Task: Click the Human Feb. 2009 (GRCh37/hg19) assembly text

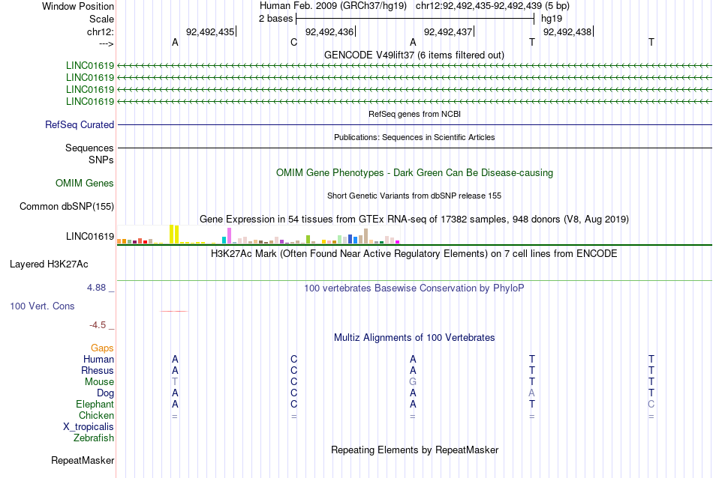Action: pos(332,6)
